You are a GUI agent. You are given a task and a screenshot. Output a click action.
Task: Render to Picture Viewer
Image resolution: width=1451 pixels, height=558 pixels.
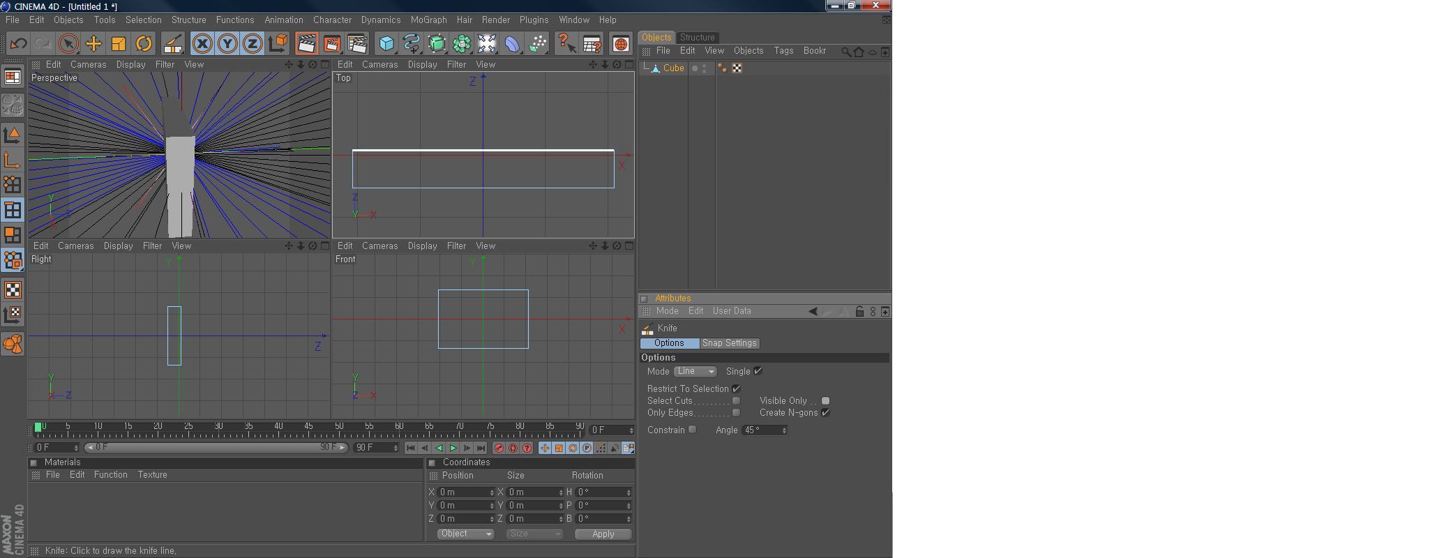coord(331,43)
